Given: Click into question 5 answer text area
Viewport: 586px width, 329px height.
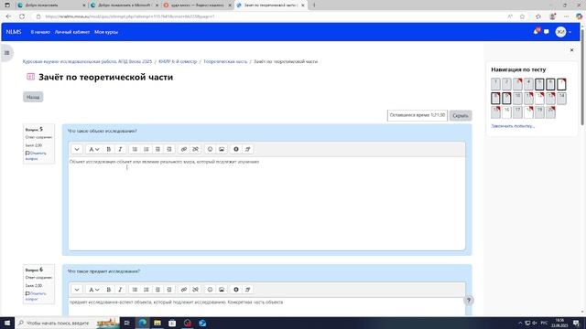Looking at the screenshot, I should [266, 203].
